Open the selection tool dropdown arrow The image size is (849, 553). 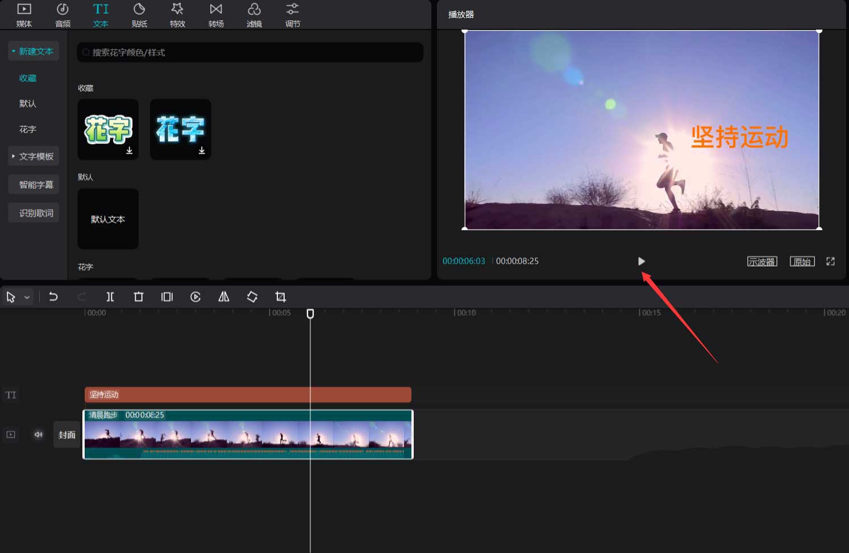point(27,297)
